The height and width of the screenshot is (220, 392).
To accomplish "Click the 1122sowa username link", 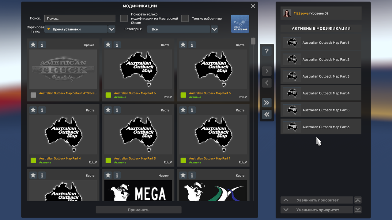I will tap(301, 13).
